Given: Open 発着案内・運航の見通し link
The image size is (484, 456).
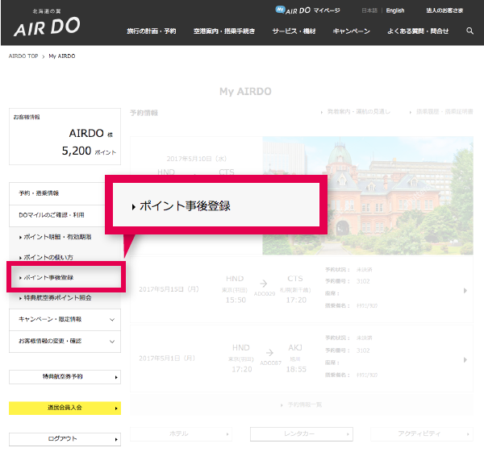Looking at the screenshot, I should coord(356,112).
